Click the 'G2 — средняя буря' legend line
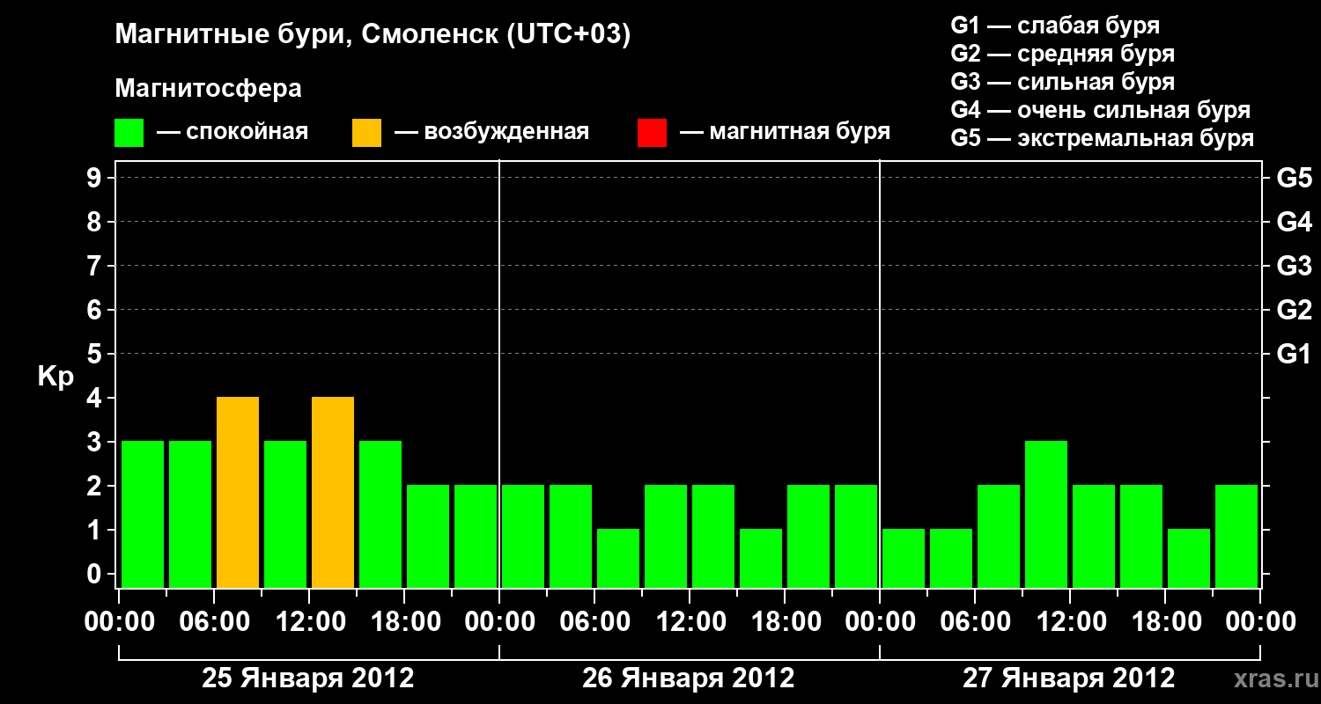1321x704 pixels. click(x=1062, y=53)
